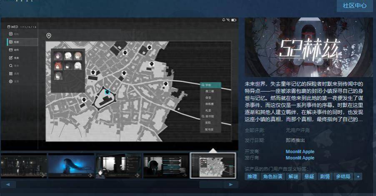The width and height of the screenshot is (376, 196).
Task: Click the left arrow of thumbnail strip
Action: pyautogui.click(x=8, y=184)
